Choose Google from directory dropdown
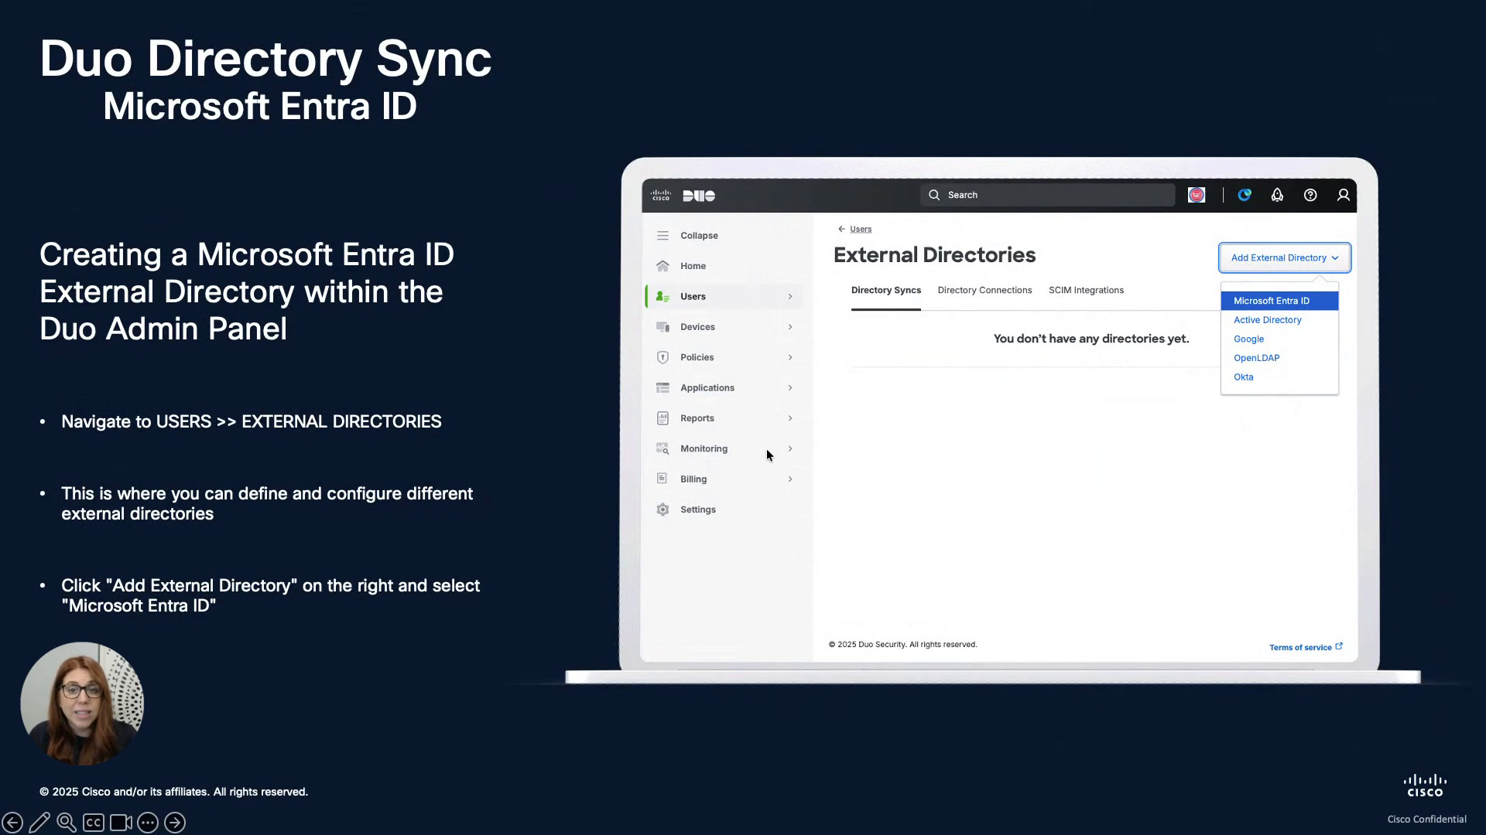 coord(1248,339)
